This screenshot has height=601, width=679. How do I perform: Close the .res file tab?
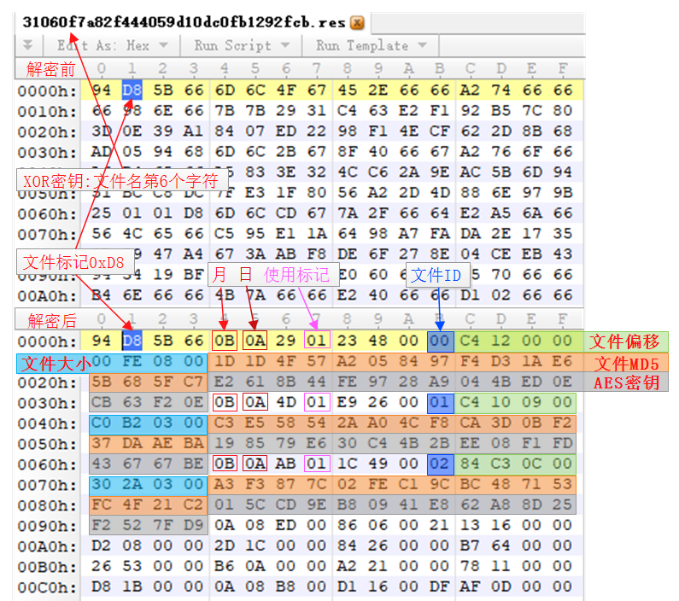point(357,22)
